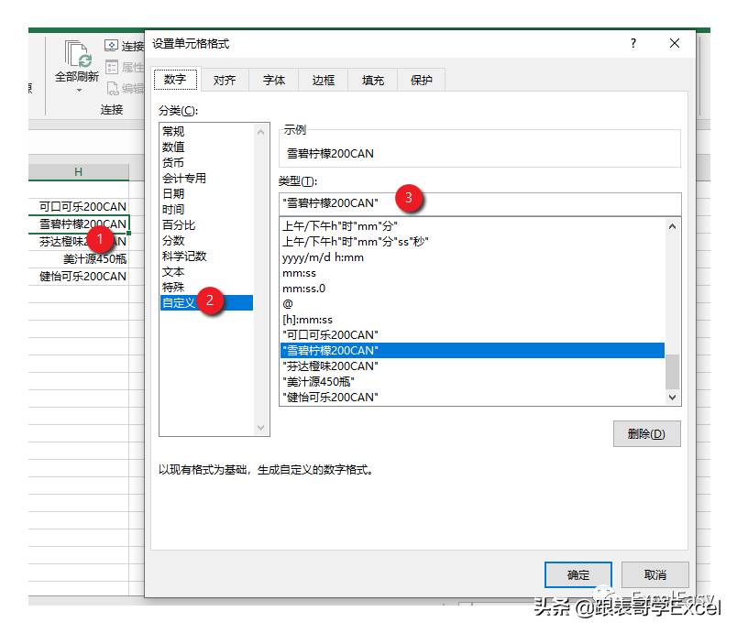The height and width of the screenshot is (633, 737).
Task: Select 特殊 in the category list
Action: 207,287
